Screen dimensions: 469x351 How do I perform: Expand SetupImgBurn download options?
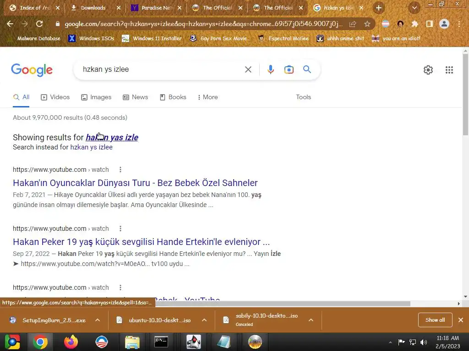[98, 320]
